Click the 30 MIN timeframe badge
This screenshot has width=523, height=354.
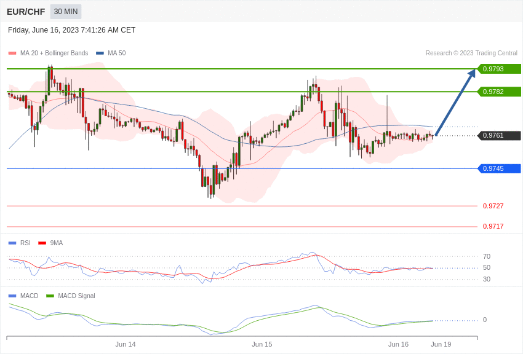pyautogui.click(x=66, y=12)
